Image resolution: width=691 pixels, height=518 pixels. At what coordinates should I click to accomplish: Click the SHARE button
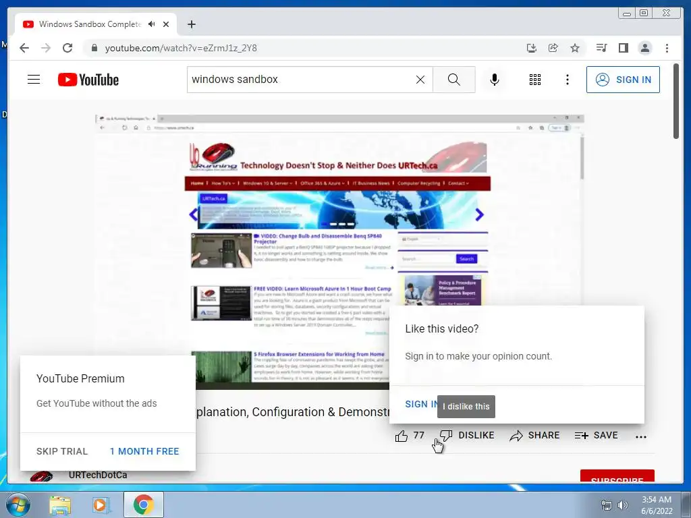point(534,436)
